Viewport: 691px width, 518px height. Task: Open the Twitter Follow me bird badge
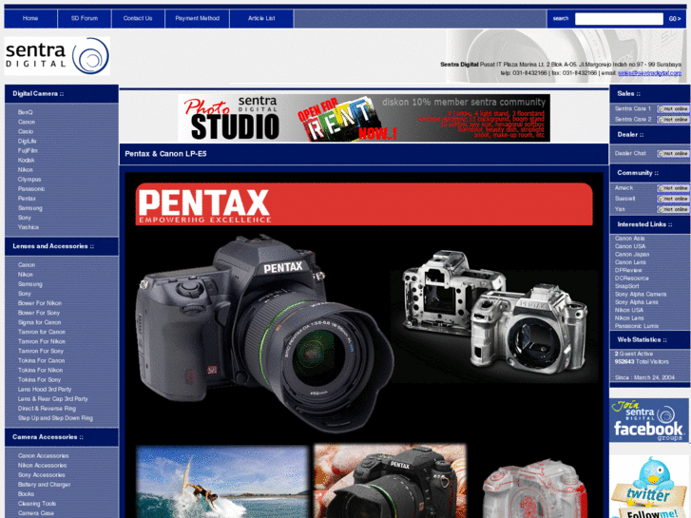tap(649, 488)
